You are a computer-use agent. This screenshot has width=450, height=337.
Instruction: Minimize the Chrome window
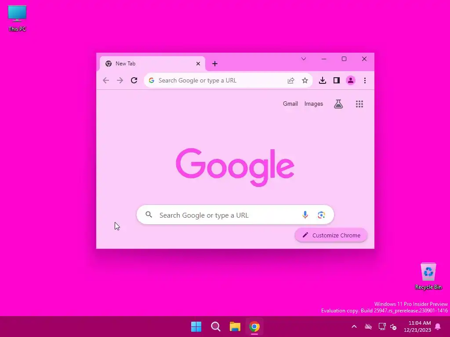point(324,59)
